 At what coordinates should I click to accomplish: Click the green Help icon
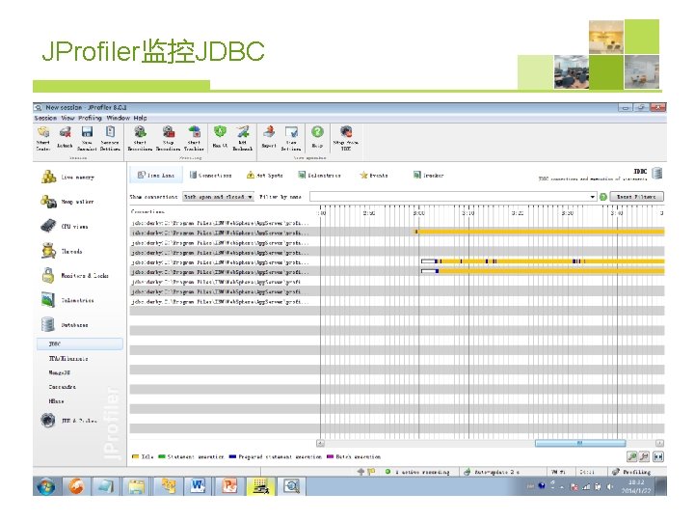317,137
